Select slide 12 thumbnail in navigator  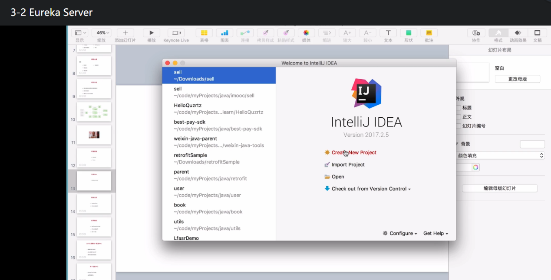[x=94, y=158]
